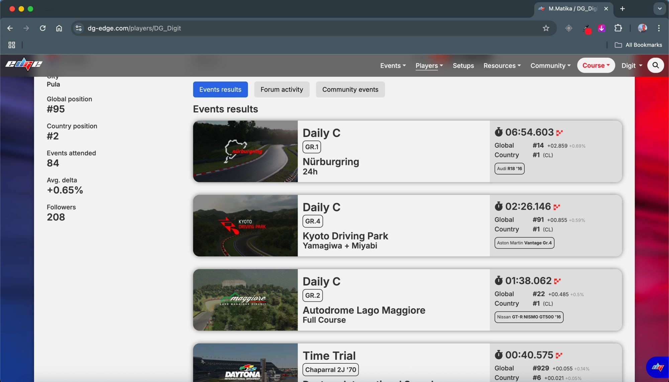Expand the Resources dropdown menu
Image resolution: width=669 pixels, height=382 pixels.
[x=502, y=66]
